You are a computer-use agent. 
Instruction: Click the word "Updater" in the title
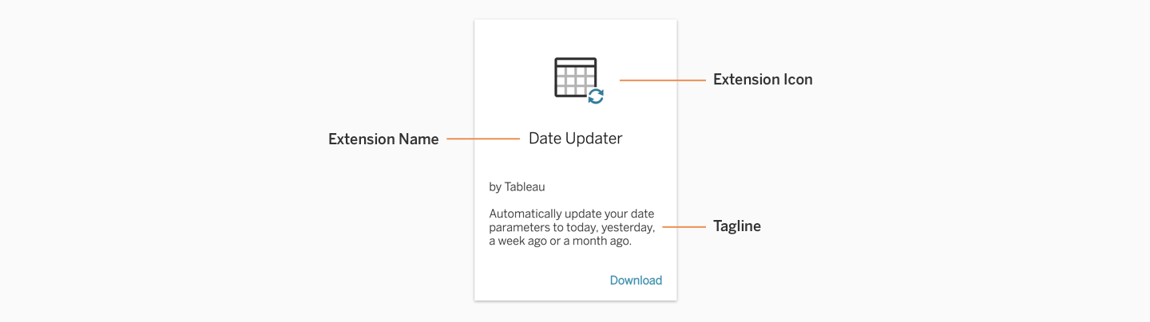(592, 139)
